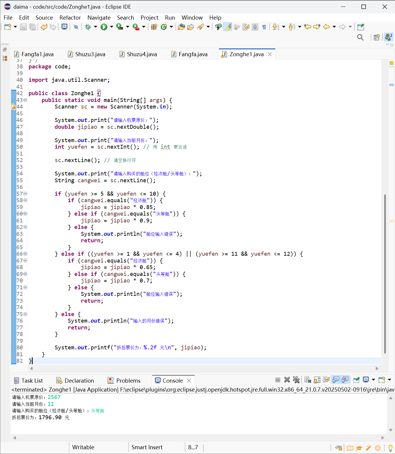Screen dimensions: 395x454
Task: Switch to the Fangfa1.java tab
Action: pyautogui.click(x=34, y=54)
